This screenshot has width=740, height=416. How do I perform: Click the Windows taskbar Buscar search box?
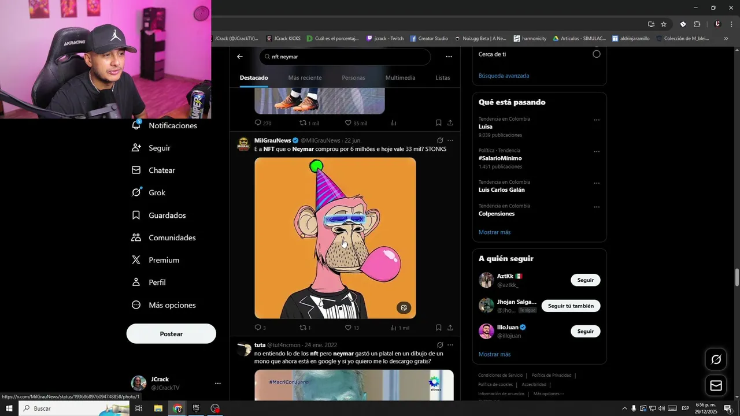click(74, 408)
